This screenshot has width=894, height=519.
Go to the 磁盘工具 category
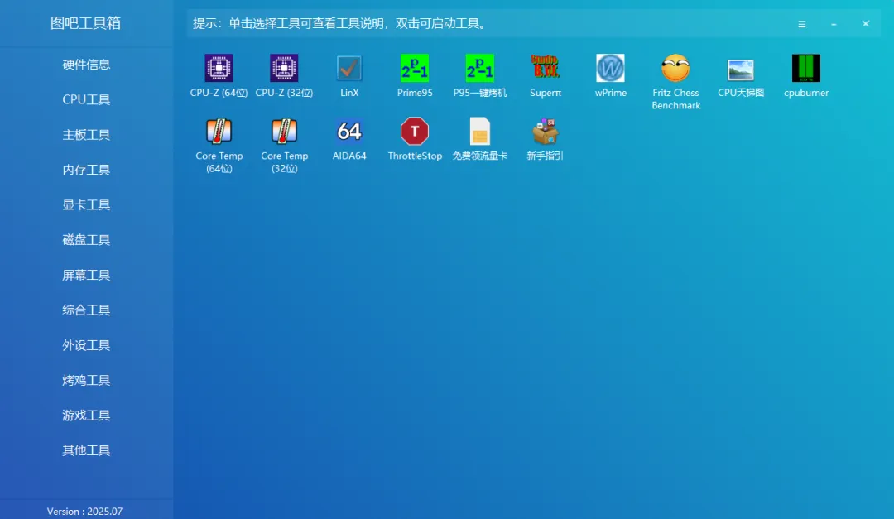[86, 239]
